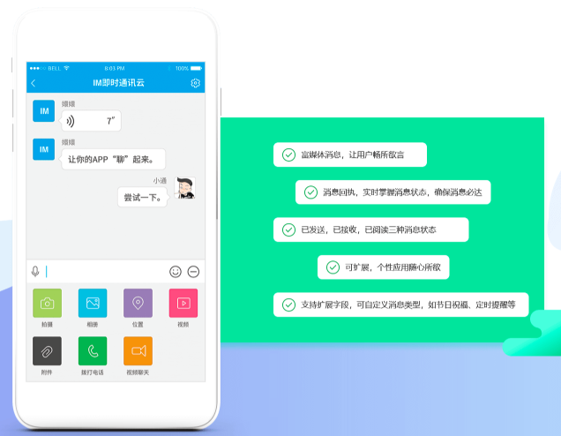561x436 pixels.
Task: Click check mark beside 富媒体消息 feature
Action: 288,155
